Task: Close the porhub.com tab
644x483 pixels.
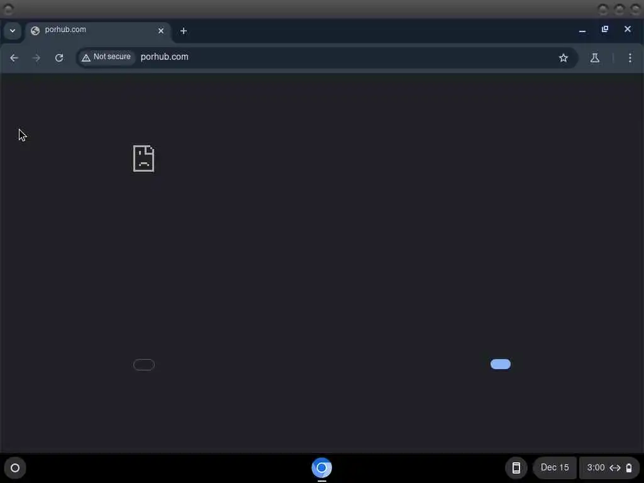Action: (x=161, y=31)
